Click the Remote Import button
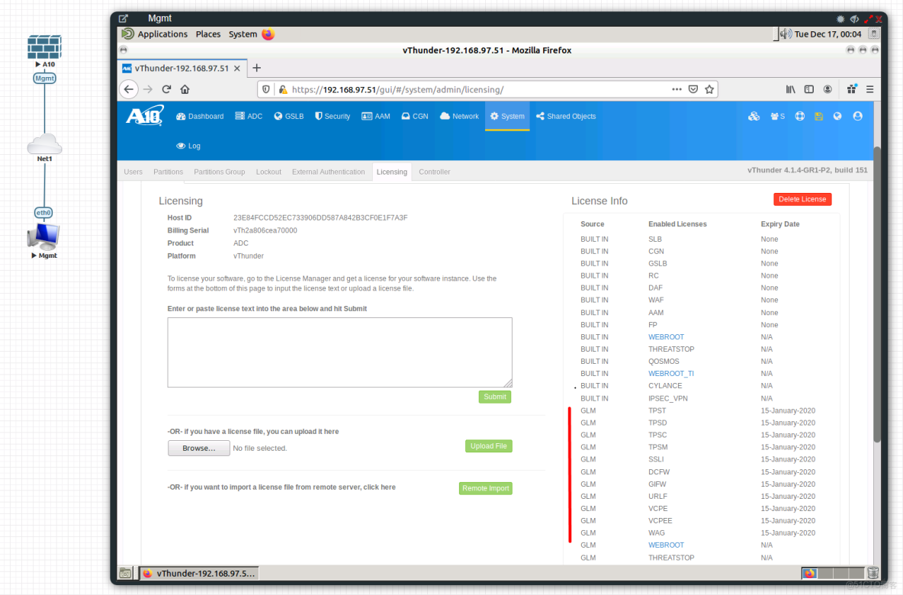Image resolution: width=903 pixels, height=595 pixels. pos(486,488)
